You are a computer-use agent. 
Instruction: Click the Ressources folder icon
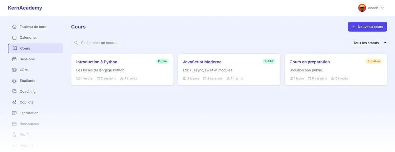(x=14, y=124)
